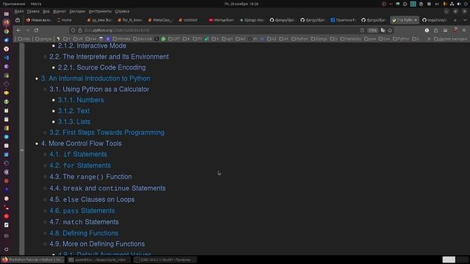
Task: Launch Chrome from the left dock
Action: pyautogui.click(x=7, y=31)
